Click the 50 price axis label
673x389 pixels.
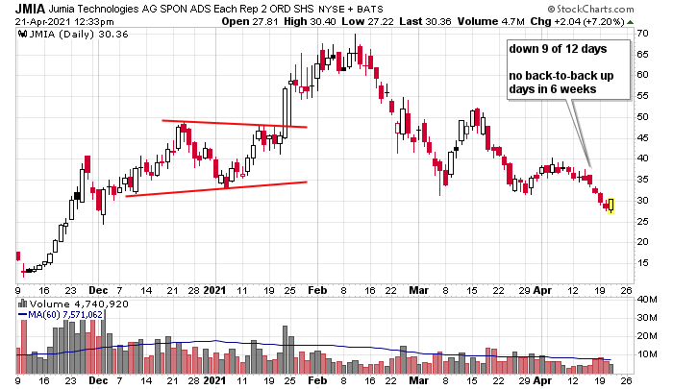(x=642, y=117)
